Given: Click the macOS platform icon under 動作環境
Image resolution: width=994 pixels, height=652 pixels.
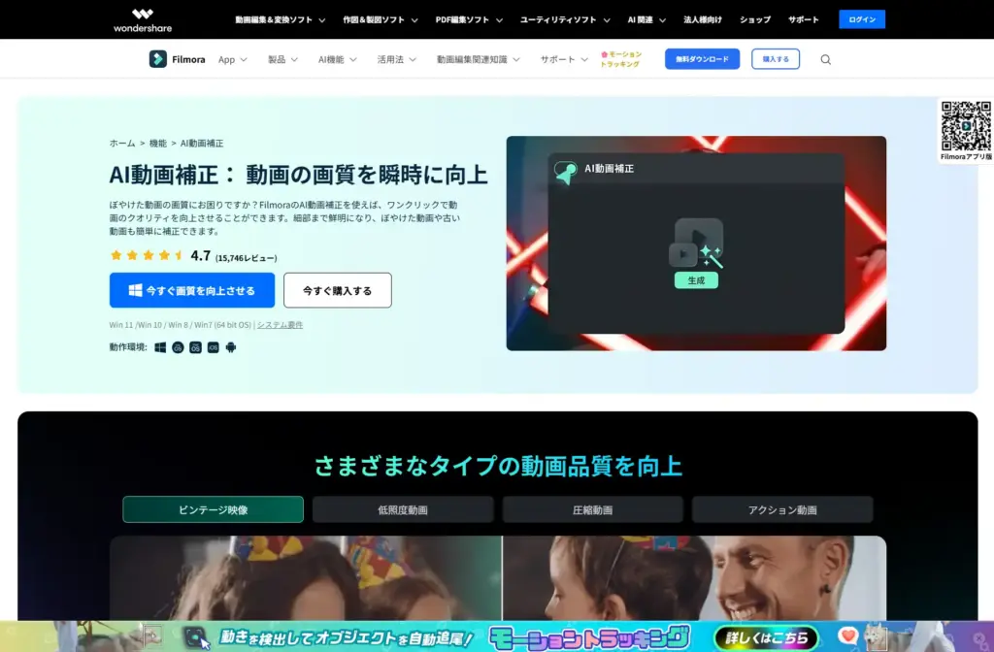Looking at the screenshot, I should pyautogui.click(x=179, y=347).
